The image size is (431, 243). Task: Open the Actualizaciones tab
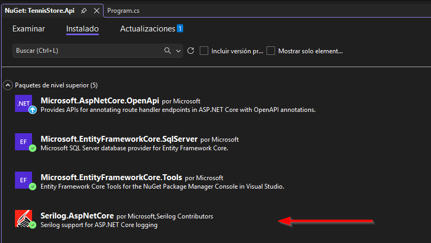pyautogui.click(x=147, y=29)
